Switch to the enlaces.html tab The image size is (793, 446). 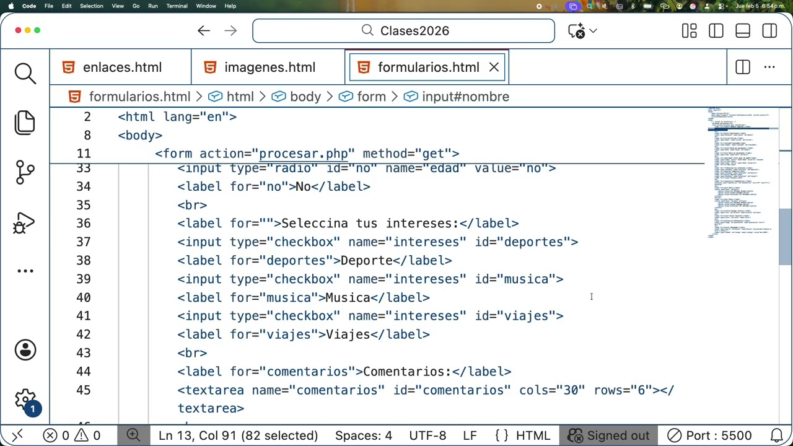tap(121, 67)
